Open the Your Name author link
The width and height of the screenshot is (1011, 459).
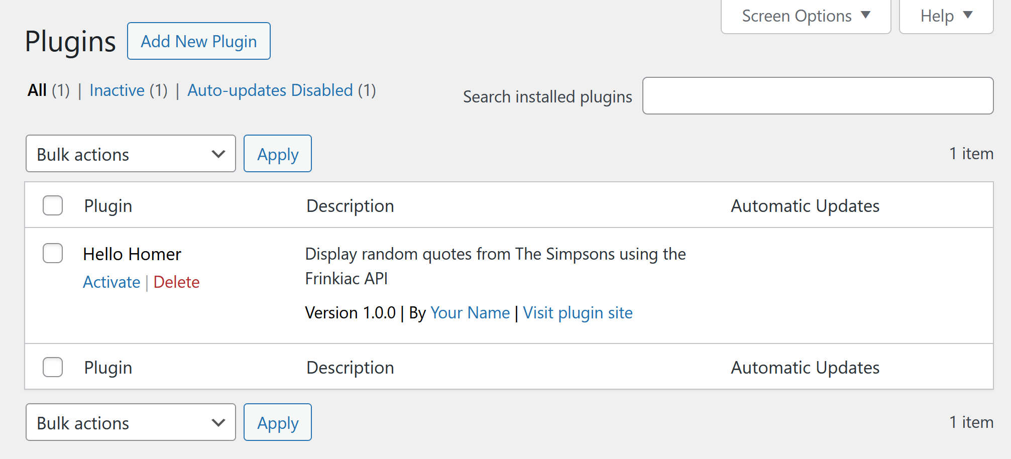[x=470, y=312]
